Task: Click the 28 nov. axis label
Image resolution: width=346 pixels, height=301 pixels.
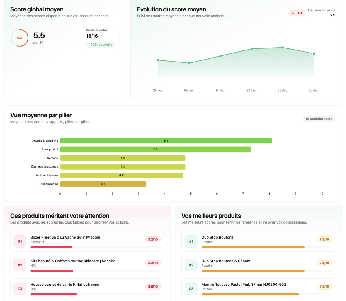Action: [x=158, y=90]
